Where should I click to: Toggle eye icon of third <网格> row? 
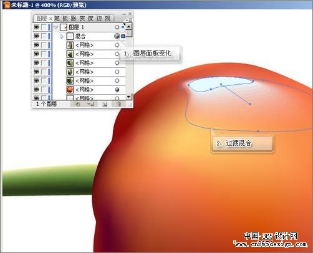[x=36, y=63]
